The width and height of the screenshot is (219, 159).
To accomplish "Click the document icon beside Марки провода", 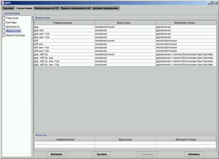I will coord(4,35).
